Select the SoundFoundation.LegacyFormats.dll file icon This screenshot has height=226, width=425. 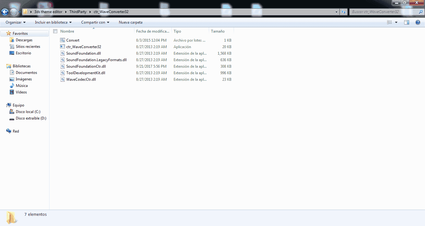(63, 60)
